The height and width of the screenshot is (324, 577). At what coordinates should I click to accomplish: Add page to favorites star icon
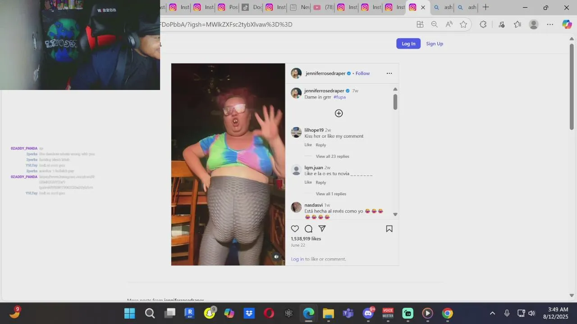point(463,24)
